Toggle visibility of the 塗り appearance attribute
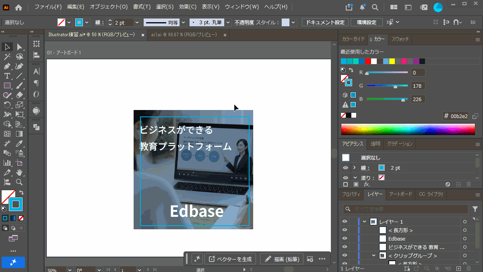The width and height of the screenshot is (483, 272). [345, 177]
